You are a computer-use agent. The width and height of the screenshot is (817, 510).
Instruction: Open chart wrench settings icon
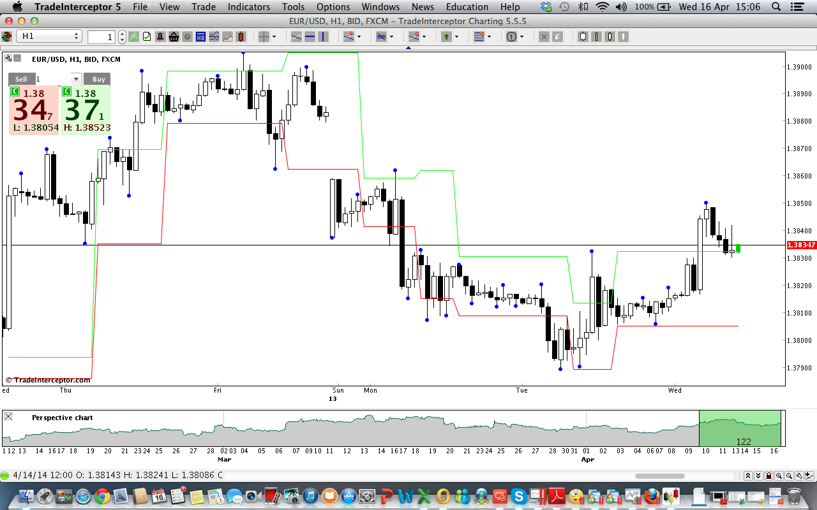(8, 58)
